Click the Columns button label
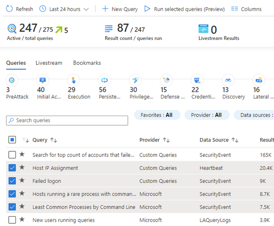The width and height of the screenshot is (274, 226). (251, 9)
